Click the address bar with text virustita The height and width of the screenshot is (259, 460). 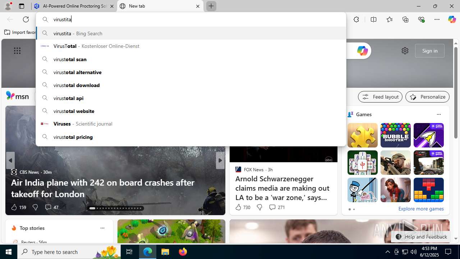[x=191, y=19]
